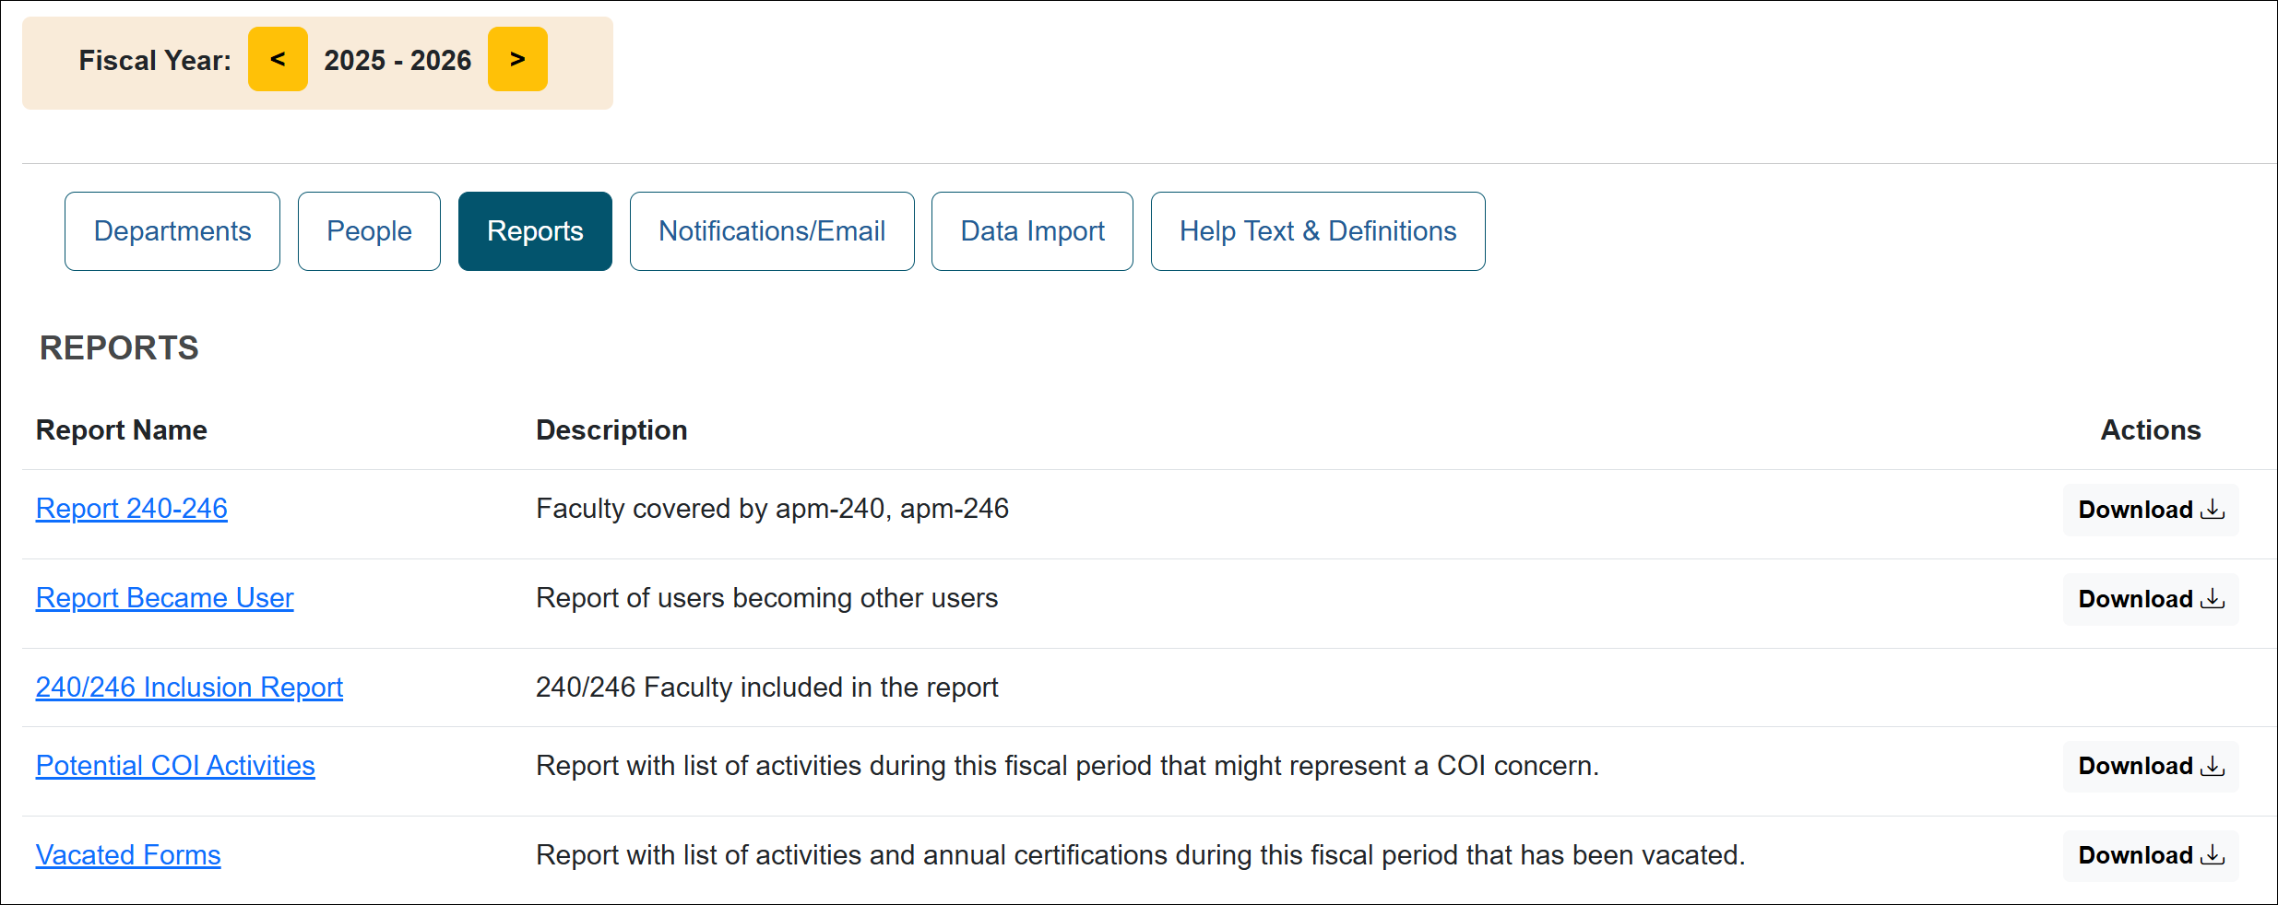Click the download icon for Report 240-246
This screenshot has height=905, width=2278.
2213,510
